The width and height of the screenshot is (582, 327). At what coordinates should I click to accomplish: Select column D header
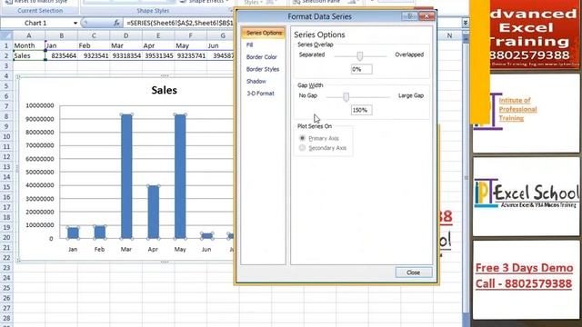pos(125,35)
